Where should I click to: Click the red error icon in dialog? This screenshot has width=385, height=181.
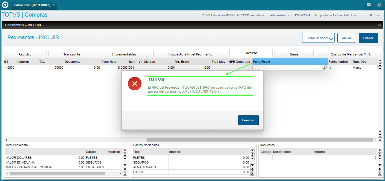click(x=135, y=83)
